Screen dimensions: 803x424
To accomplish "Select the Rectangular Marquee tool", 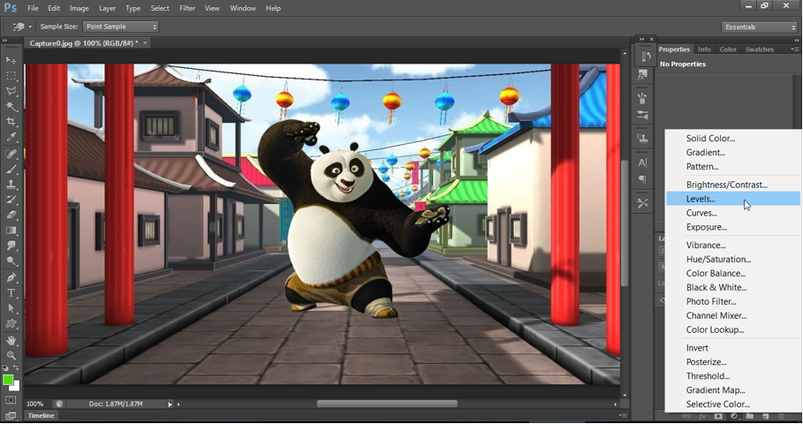I will [11, 76].
